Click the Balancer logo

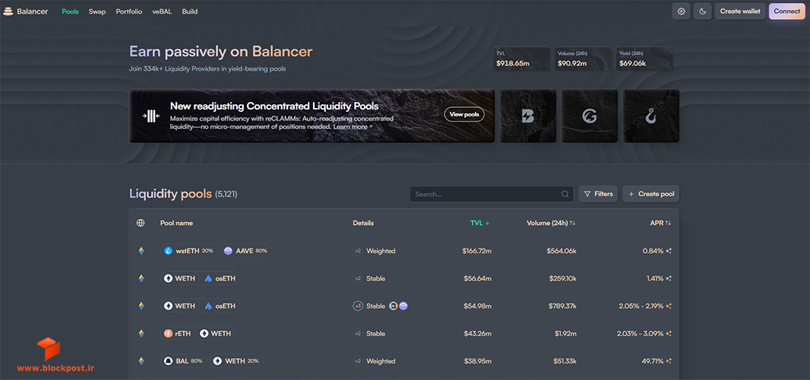click(25, 11)
